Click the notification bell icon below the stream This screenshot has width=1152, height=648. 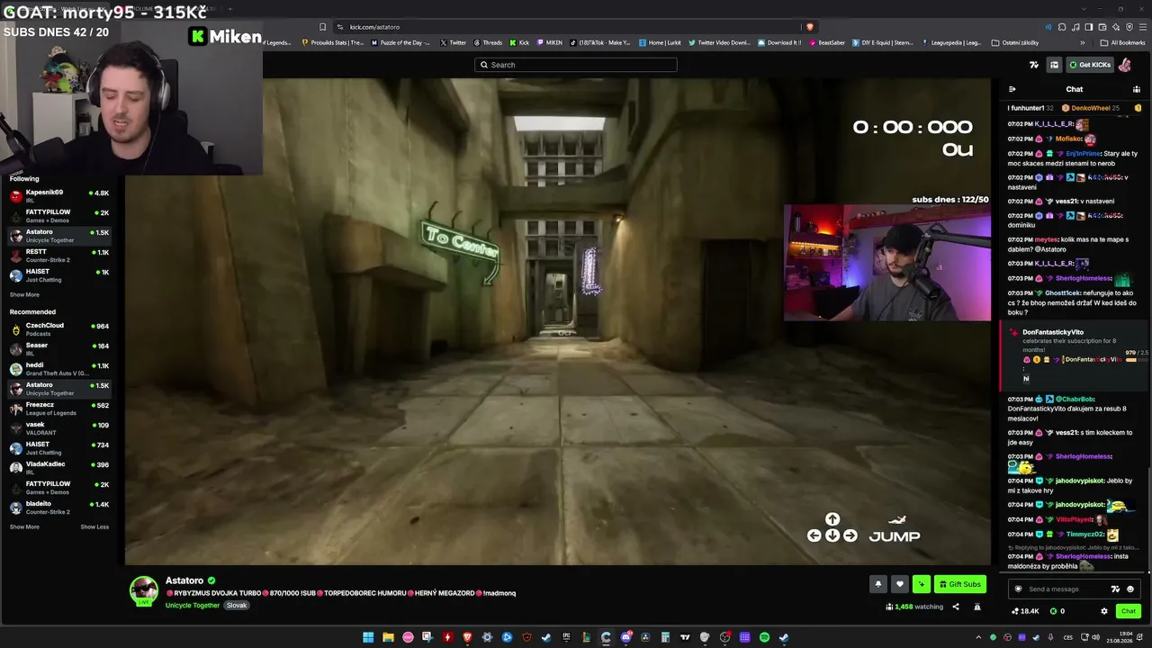pos(877,584)
